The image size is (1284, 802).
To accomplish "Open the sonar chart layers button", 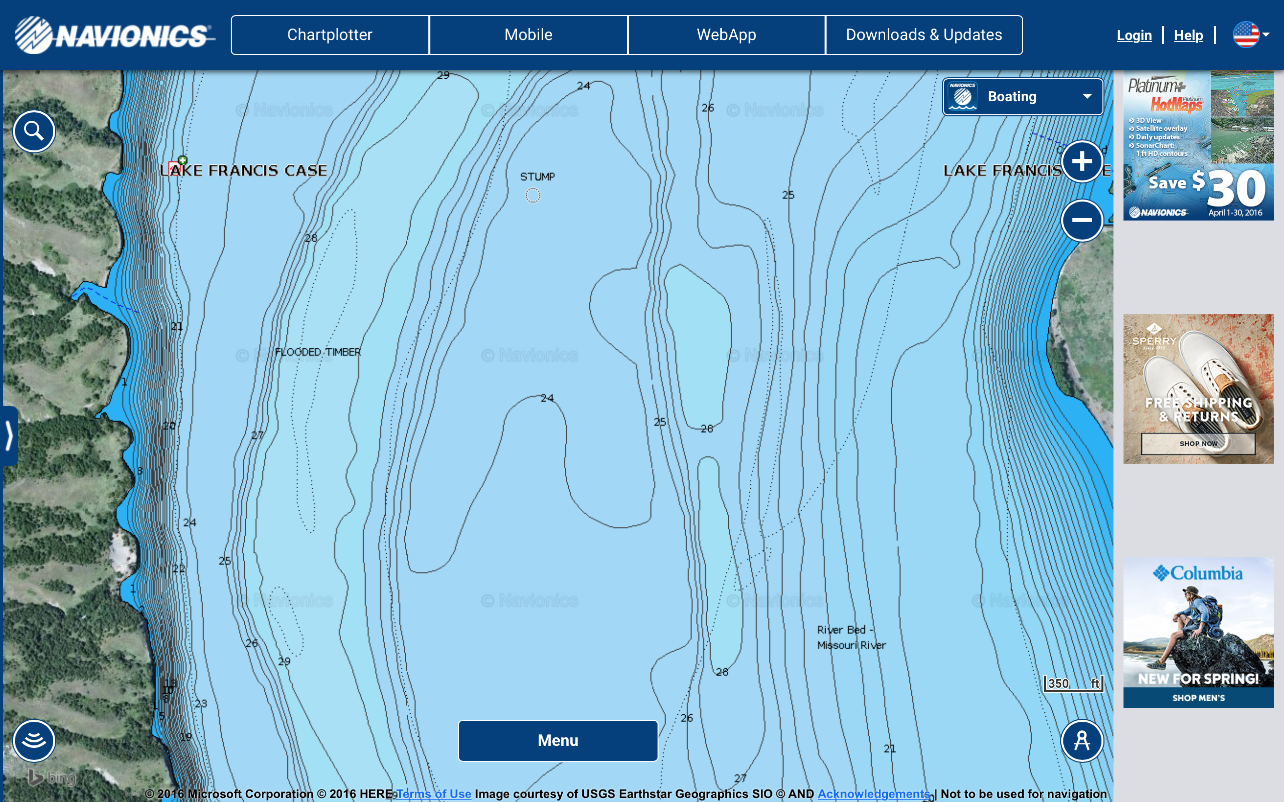I will point(34,740).
